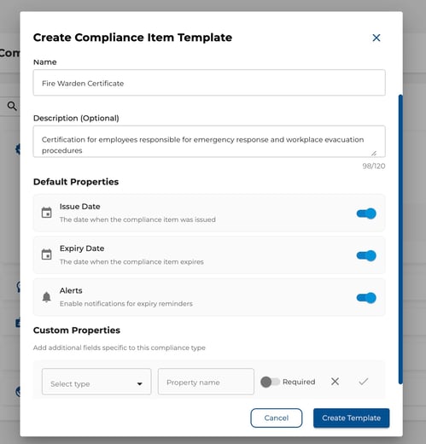Click the dialog's blue vertical scrollbar

[400, 239]
